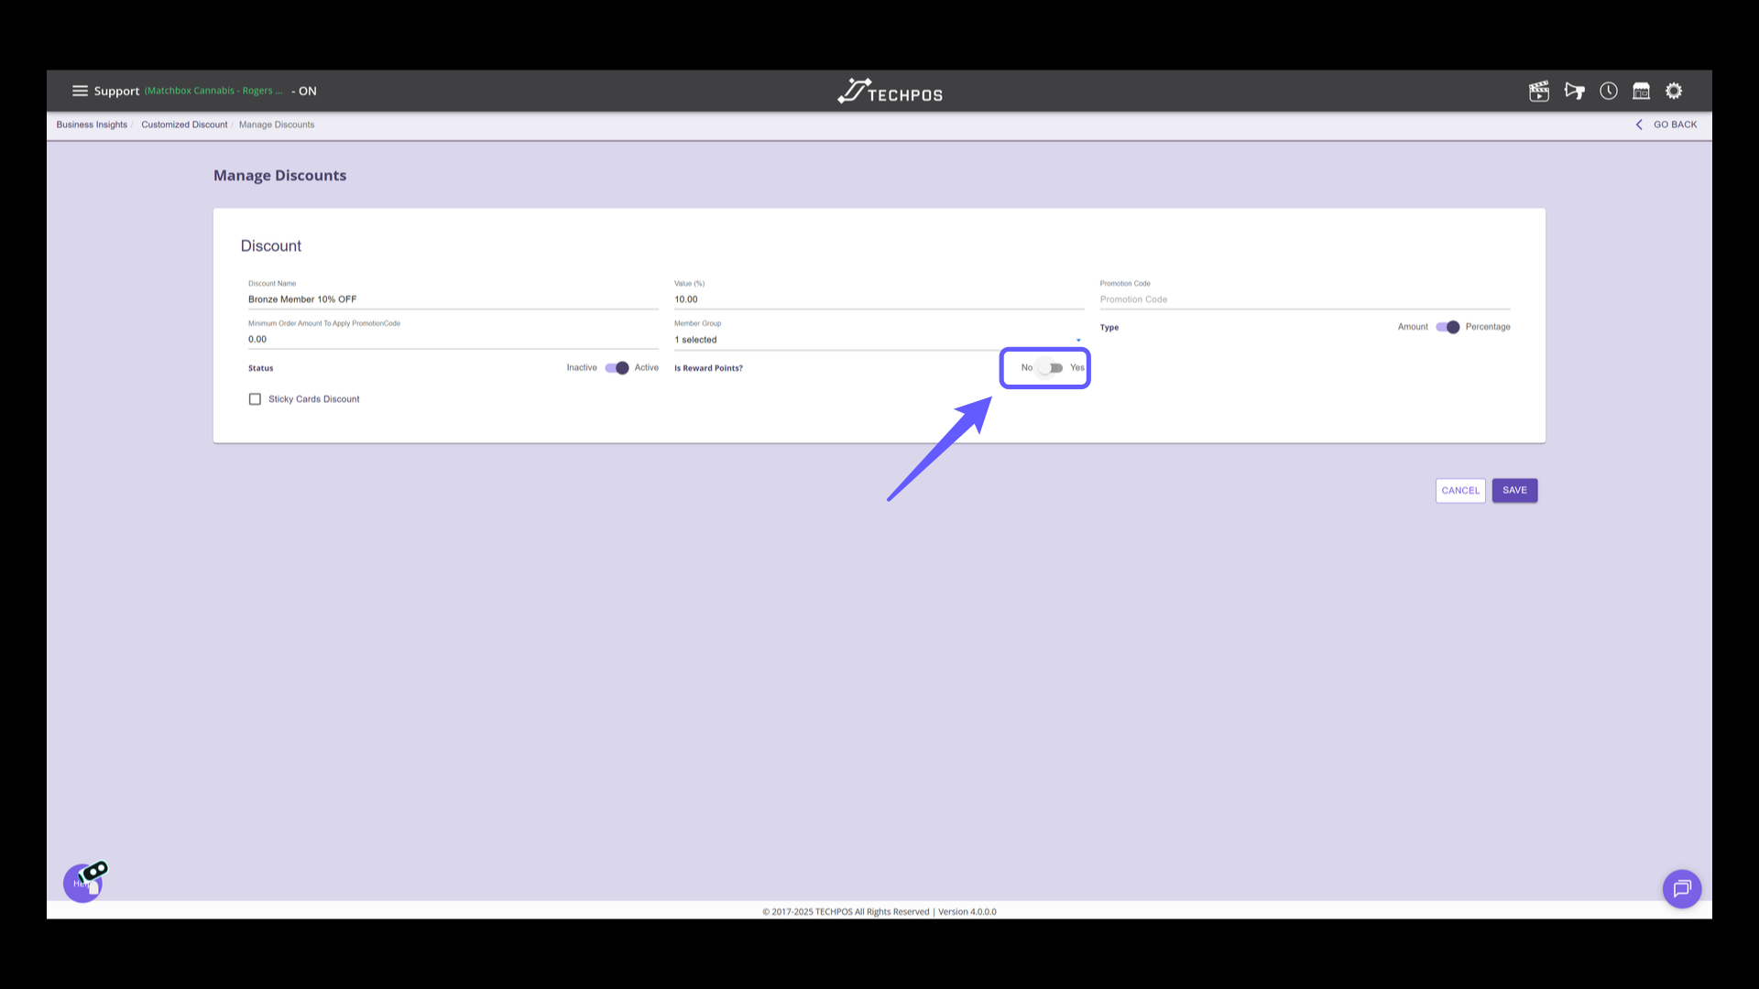Open settings gear icon

tap(1674, 91)
